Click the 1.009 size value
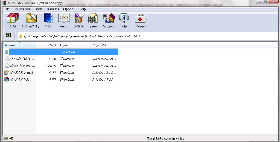The width and height of the screenshot is (280, 142). pos(51,66)
